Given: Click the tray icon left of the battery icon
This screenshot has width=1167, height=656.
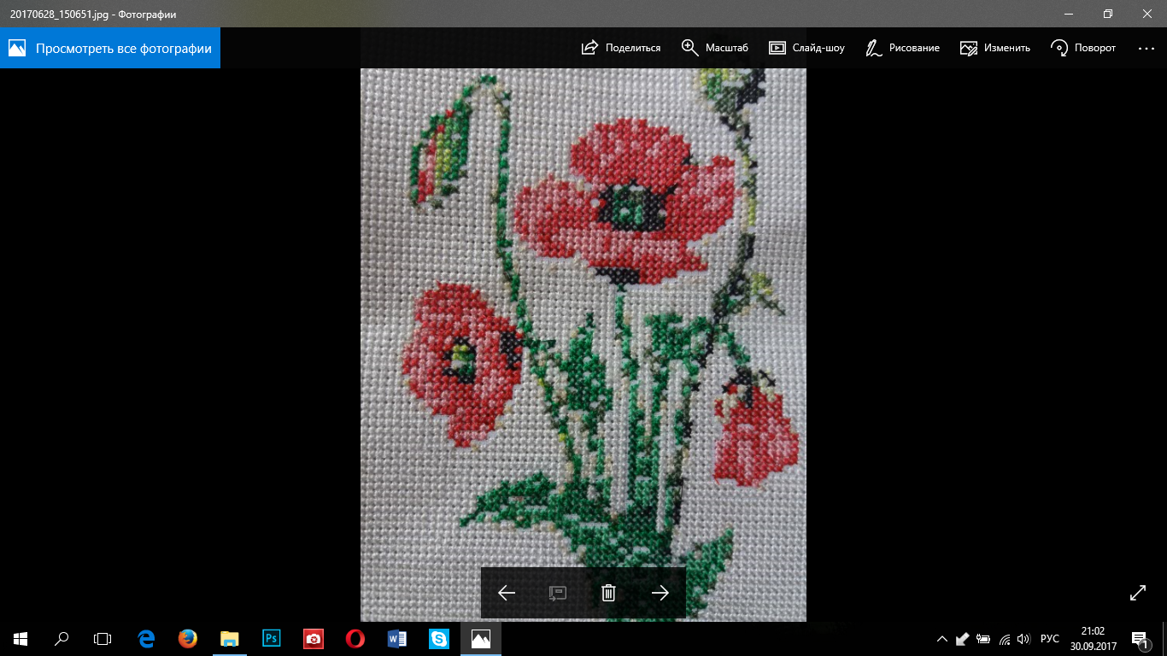Looking at the screenshot, I should tap(963, 638).
